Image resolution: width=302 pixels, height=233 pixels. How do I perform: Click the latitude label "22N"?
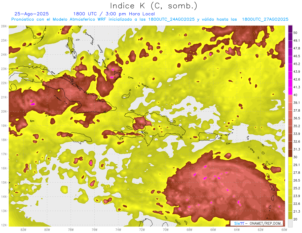[4, 83]
